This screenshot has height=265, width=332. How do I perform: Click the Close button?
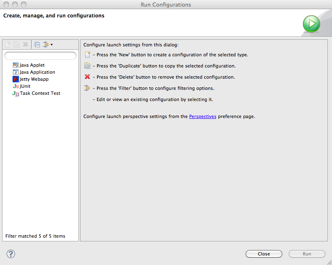264,254
